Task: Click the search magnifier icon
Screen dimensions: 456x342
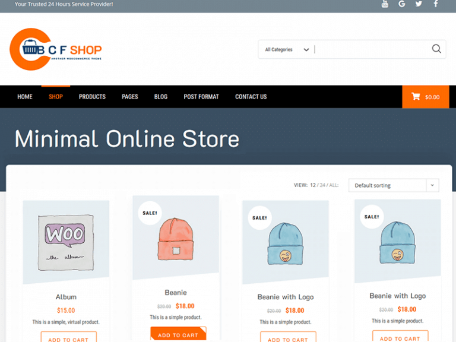Action: [x=436, y=49]
